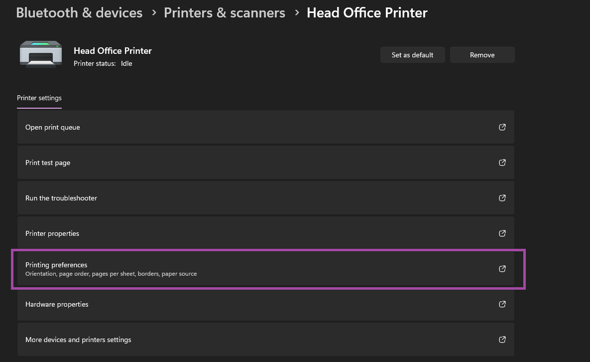Click the launch icon for More devices and printers settings

click(502, 340)
